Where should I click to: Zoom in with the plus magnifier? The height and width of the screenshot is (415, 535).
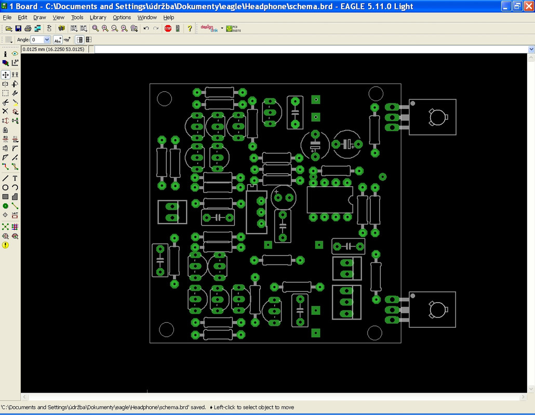(105, 29)
